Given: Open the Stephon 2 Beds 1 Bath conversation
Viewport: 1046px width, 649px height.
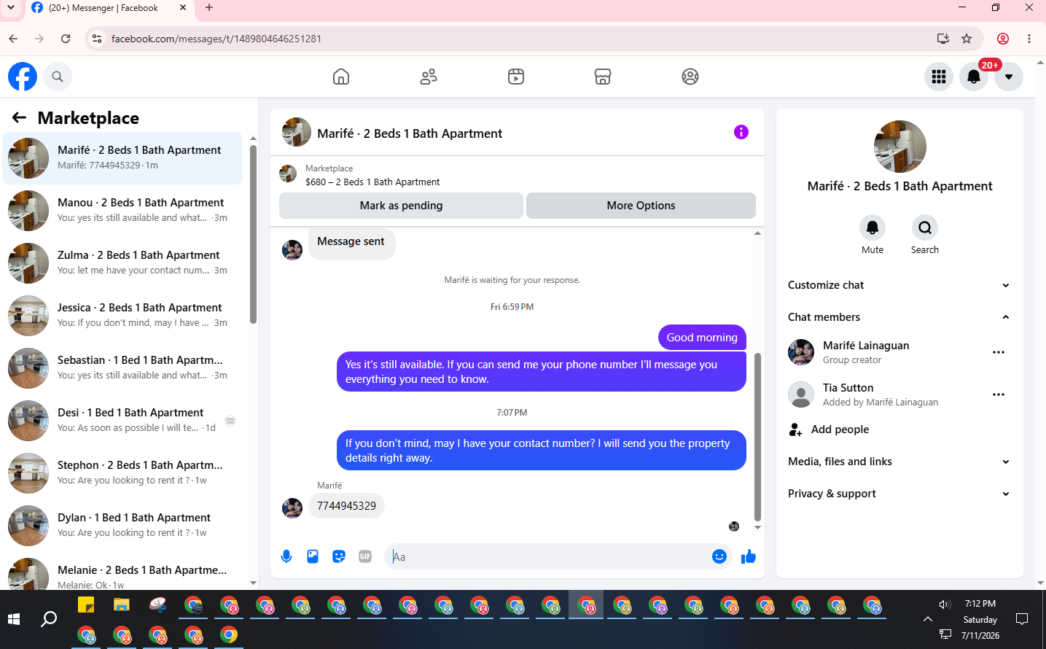Looking at the screenshot, I should (x=122, y=473).
